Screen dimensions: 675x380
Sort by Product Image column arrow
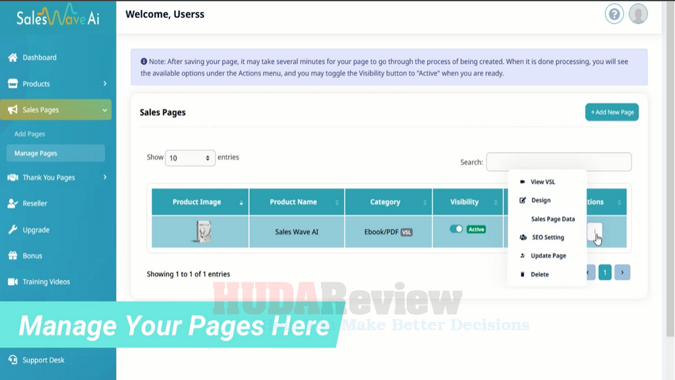pyautogui.click(x=241, y=203)
